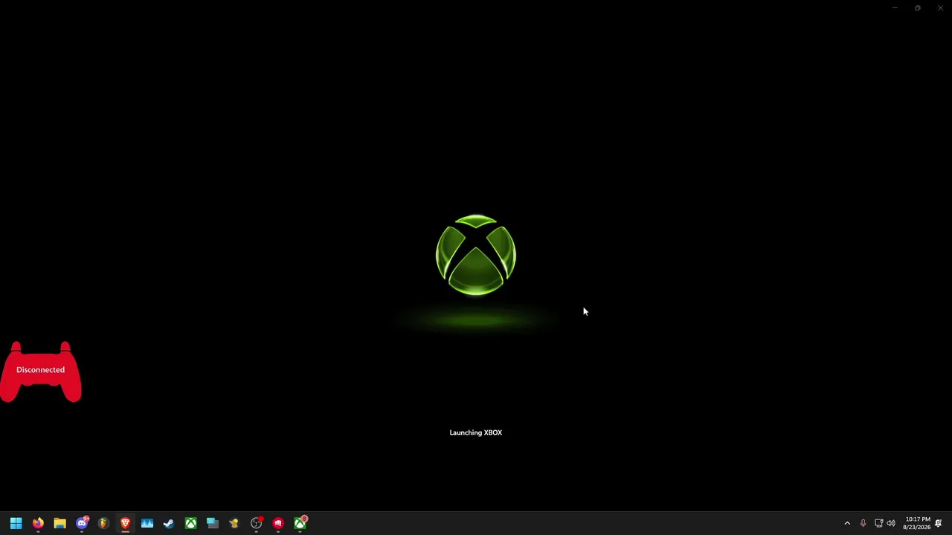This screenshot has height=535, width=952.
Task: Switch to Brave browser in taskbar
Action: pyautogui.click(x=125, y=523)
